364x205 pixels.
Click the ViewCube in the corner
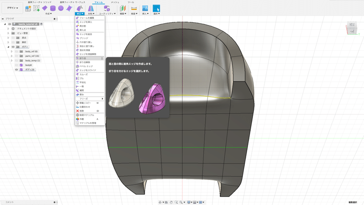tap(352, 28)
